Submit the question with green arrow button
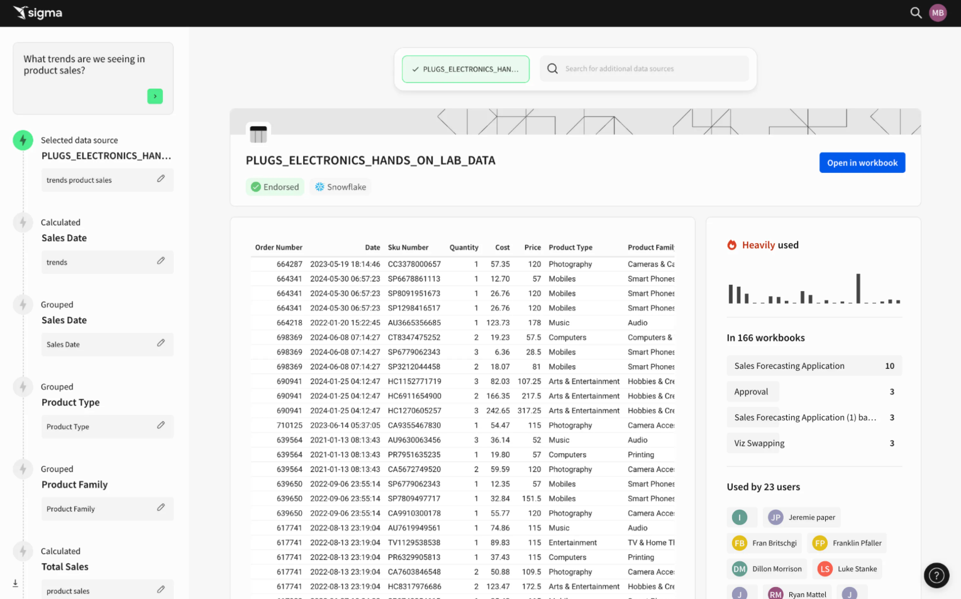The image size is (961, 599). tap(155, 96)
